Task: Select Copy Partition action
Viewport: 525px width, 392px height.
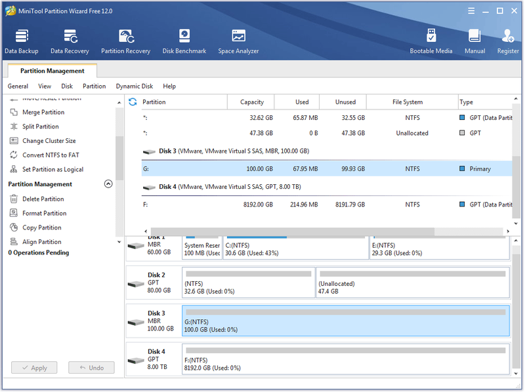Action: [x=41, y=227]
